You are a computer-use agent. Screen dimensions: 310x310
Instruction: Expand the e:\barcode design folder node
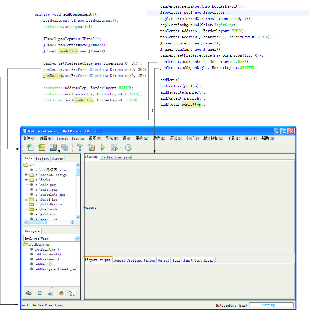26,175
